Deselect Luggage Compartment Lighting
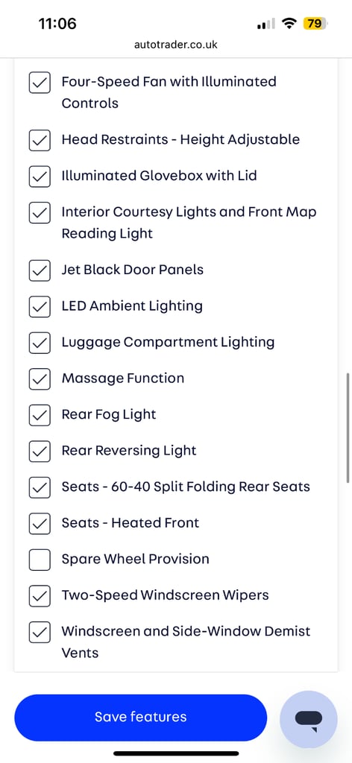Viewport: 352px width, 763px height. click(x=40, y=342)
